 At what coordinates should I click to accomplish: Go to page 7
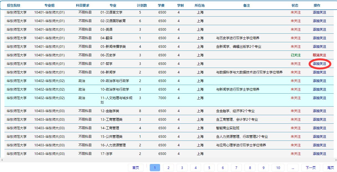pos(236,168)
